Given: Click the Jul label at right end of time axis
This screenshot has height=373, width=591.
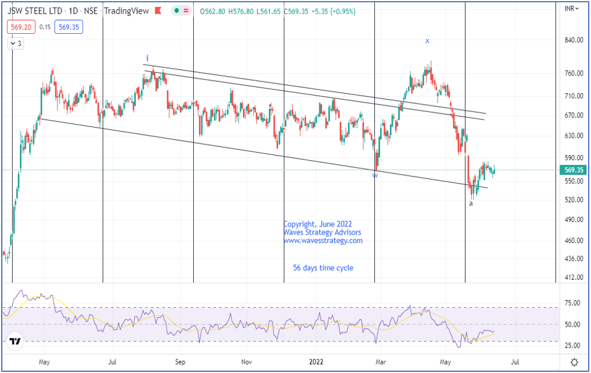Looking at the screenshot, I should 515,362.
